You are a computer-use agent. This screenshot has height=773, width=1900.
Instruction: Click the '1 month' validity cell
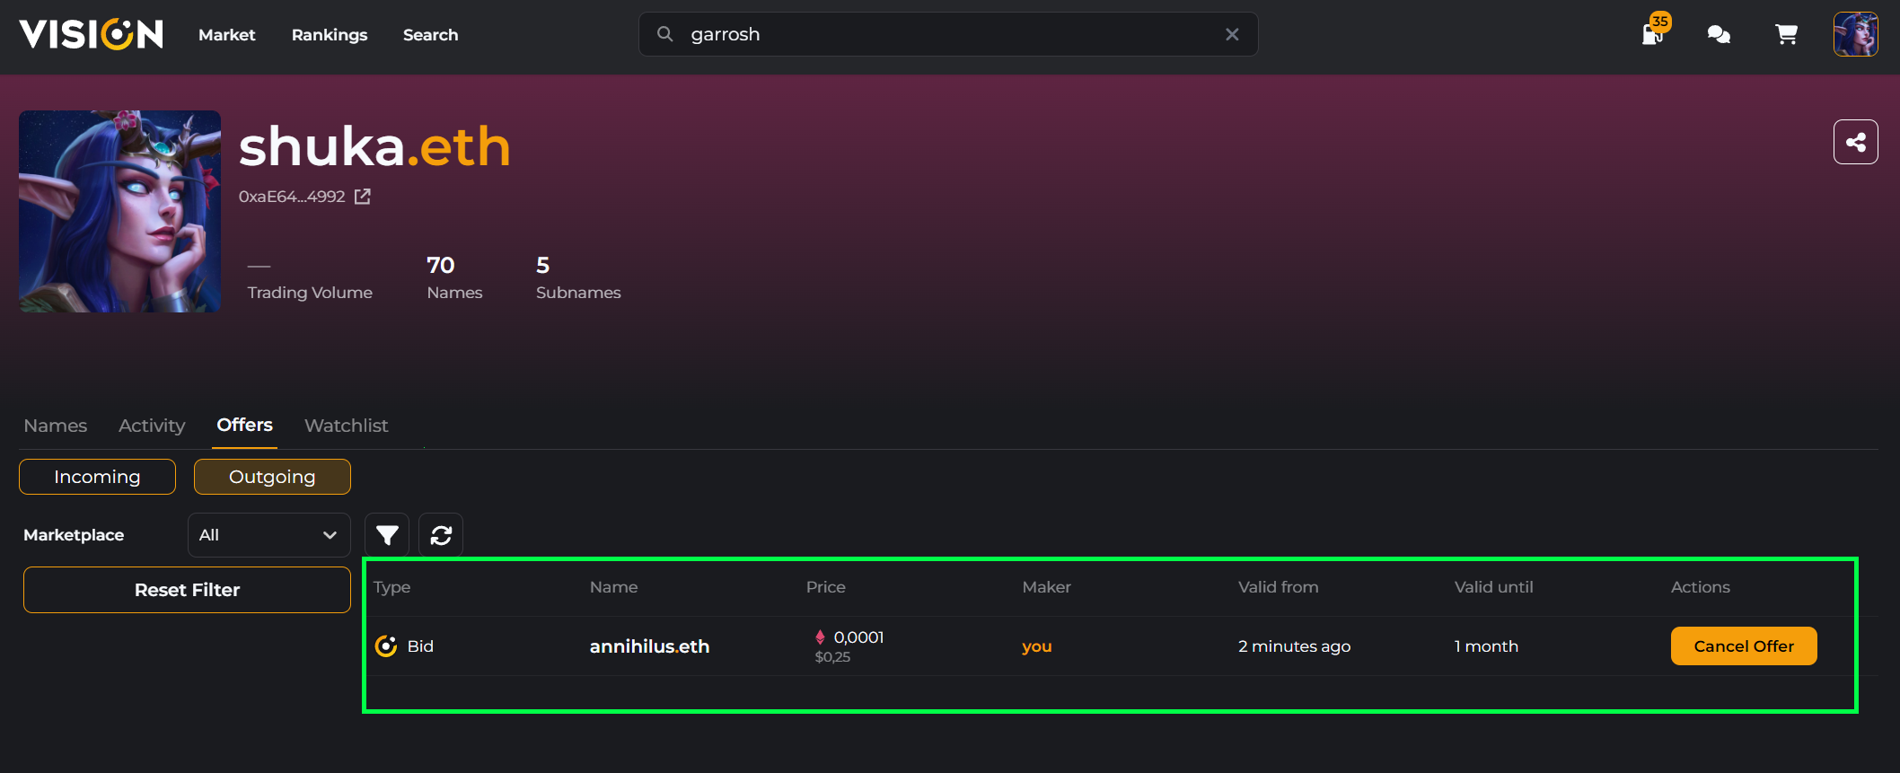pos(1486,646)
